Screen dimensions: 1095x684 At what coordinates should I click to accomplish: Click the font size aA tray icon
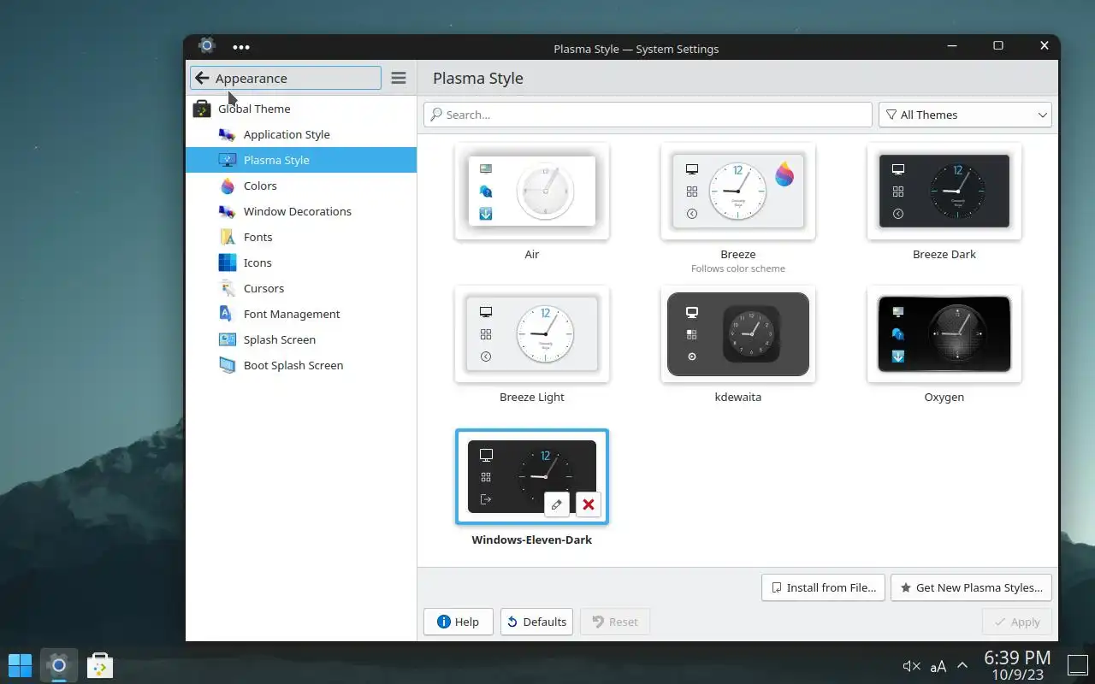[938, 666]
